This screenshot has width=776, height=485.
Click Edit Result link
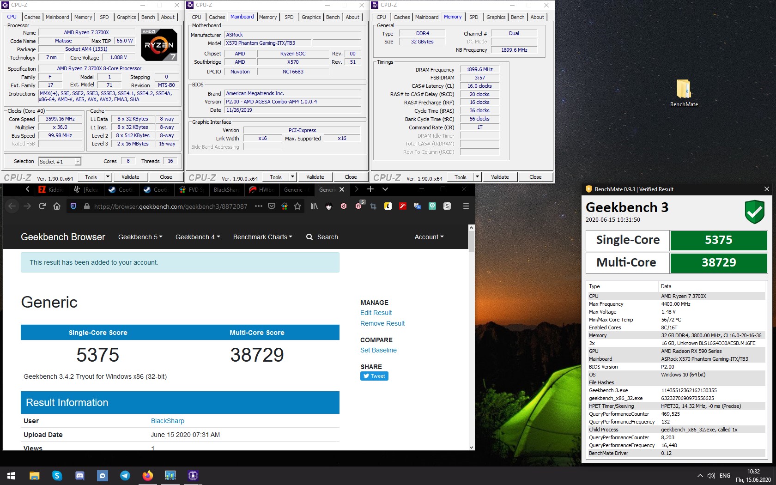(x=376, y=313)
